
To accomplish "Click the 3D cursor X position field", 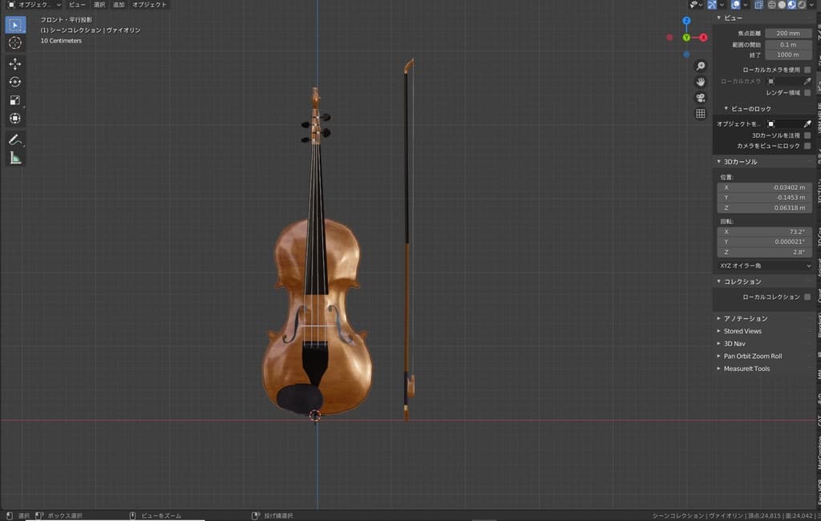I will (764, 188).
